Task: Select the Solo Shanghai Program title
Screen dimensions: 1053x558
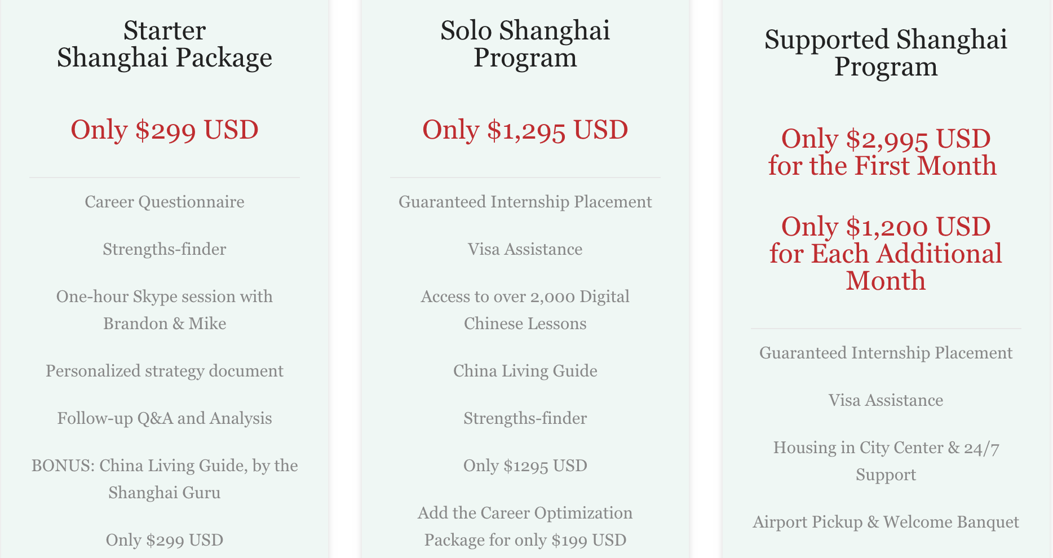Action: (525, 44)
